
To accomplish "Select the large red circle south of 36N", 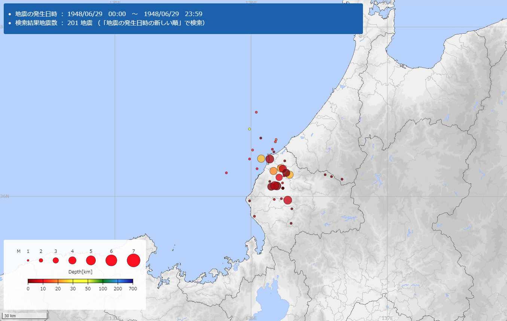I will (x=287, y=200).
